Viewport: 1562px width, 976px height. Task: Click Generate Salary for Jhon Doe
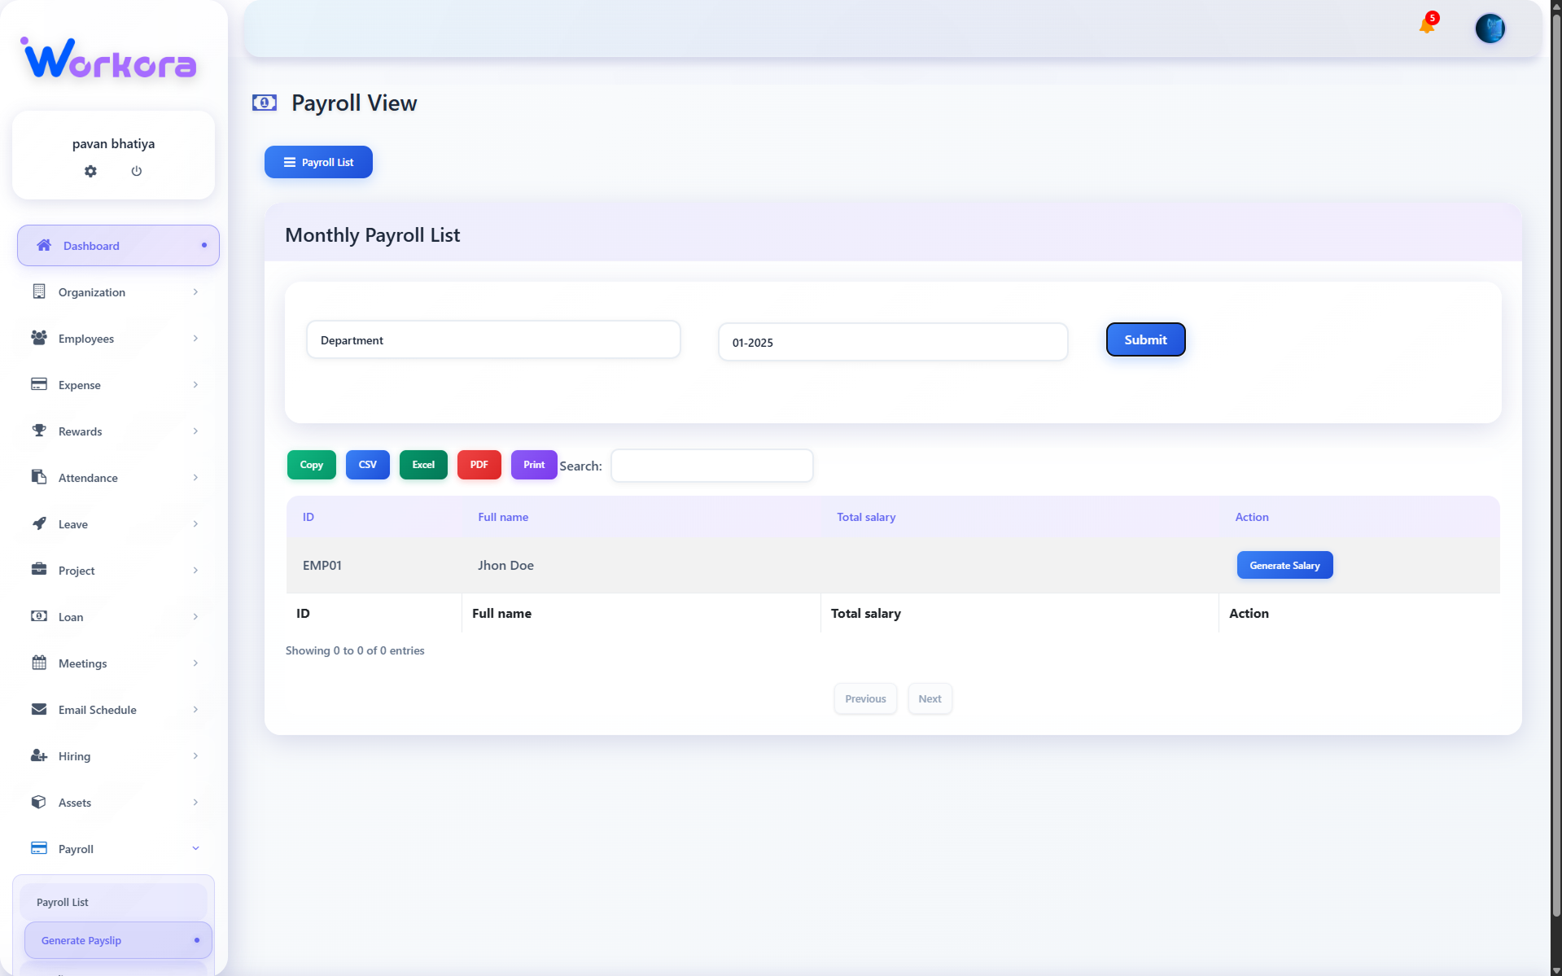[1284, 565]
